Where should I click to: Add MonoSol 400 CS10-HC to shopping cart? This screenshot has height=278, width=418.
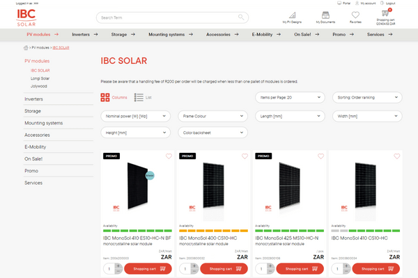click(224, 269)
